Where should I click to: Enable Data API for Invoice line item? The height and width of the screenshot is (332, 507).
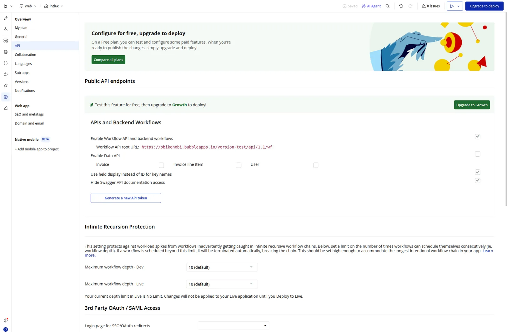(238, 165)
